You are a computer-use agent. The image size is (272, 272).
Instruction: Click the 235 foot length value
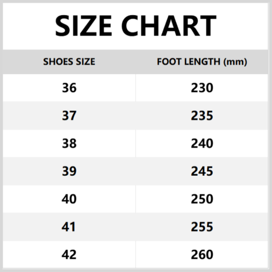click(x=202, y=116)
